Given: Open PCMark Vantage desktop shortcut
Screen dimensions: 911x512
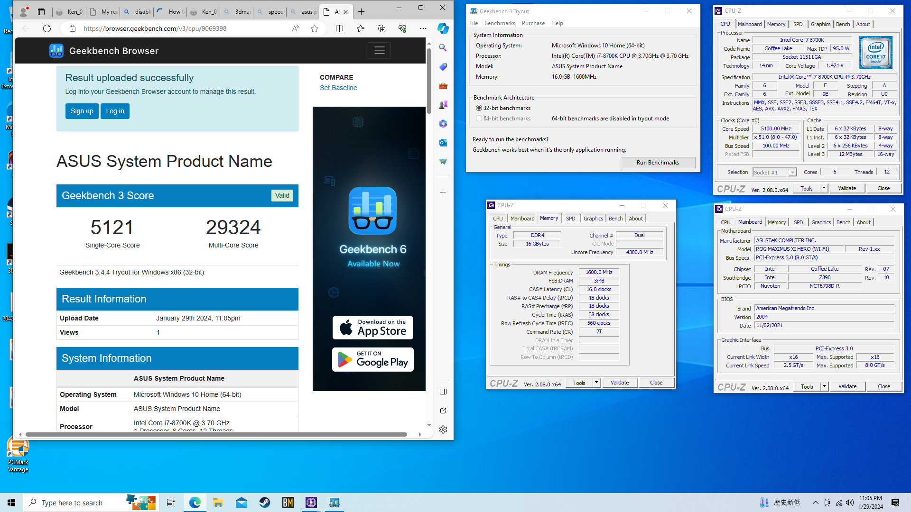Looking at the screenshot, I should click(18, 454).
